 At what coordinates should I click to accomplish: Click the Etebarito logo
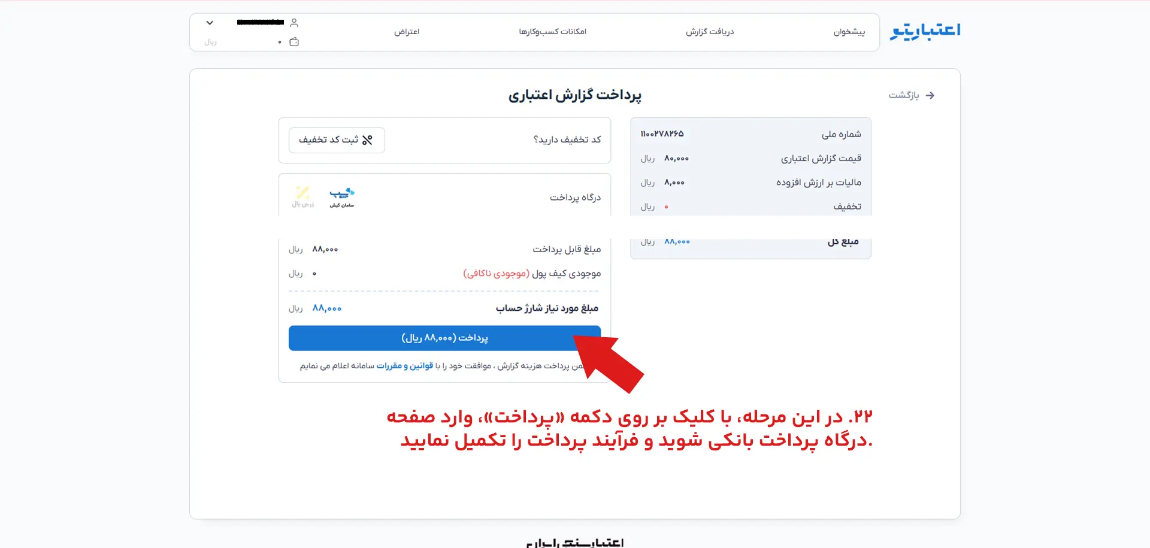click(x=925, y=31)
